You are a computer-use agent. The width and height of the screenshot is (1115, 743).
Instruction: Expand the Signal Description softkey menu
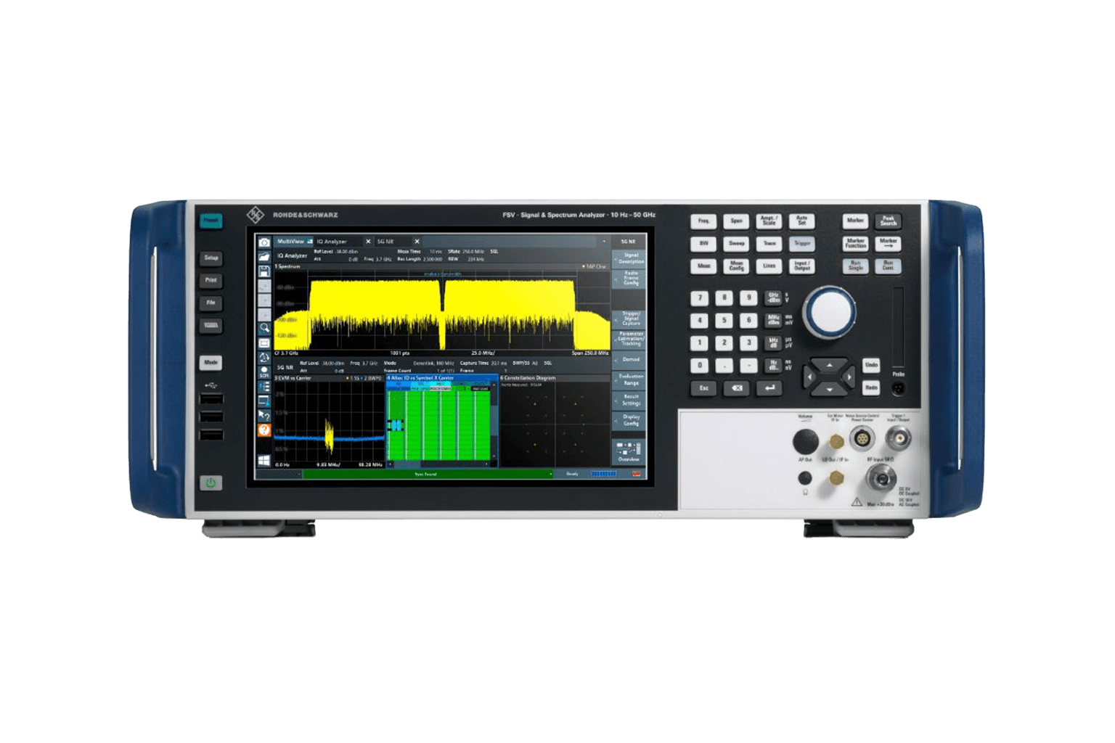coord(629,258)
